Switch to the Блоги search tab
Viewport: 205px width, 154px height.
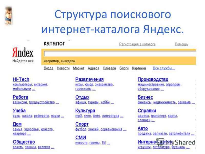point(124,68)
